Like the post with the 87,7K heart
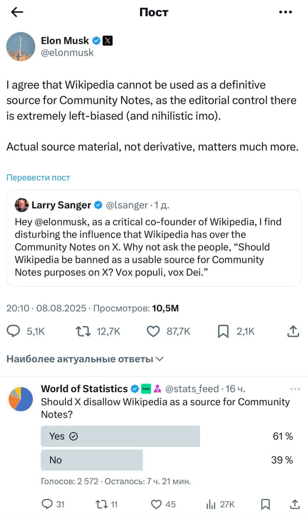308x519 pixels. 153,332
